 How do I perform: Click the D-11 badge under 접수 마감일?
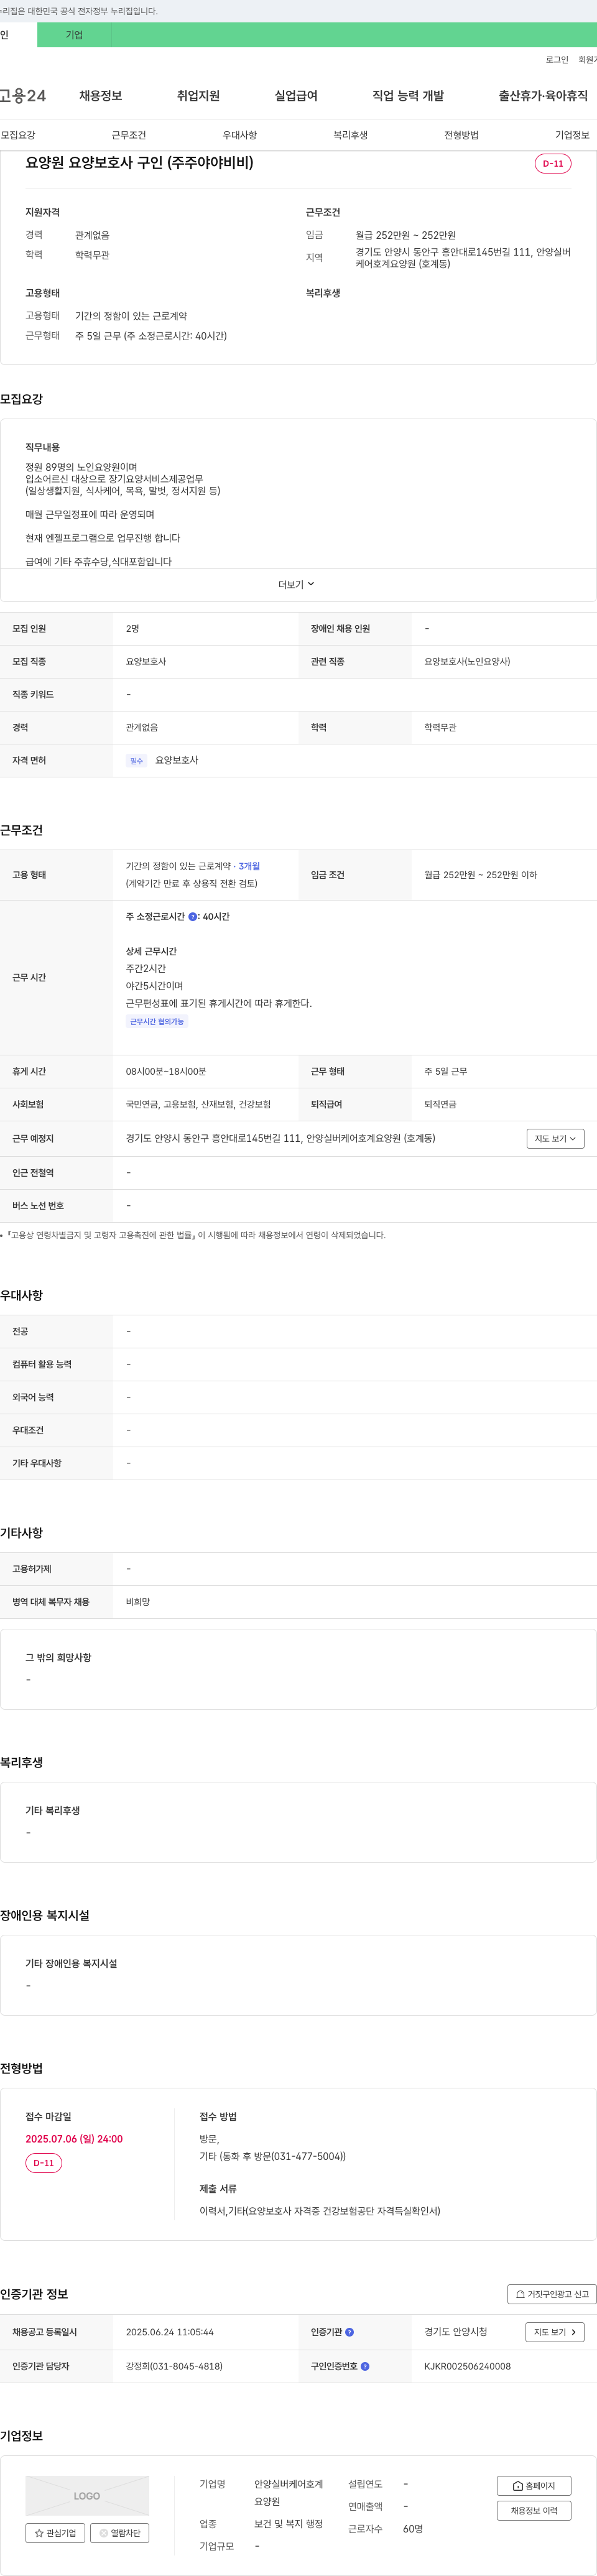(x=44, y=2163)
